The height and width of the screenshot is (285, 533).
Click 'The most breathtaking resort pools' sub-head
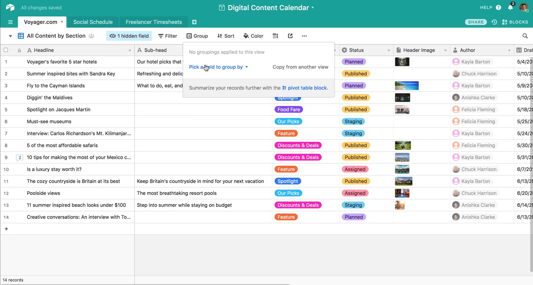[x=177, y=193]
